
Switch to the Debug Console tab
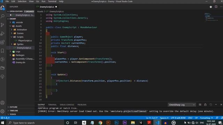tap(67, 105)
